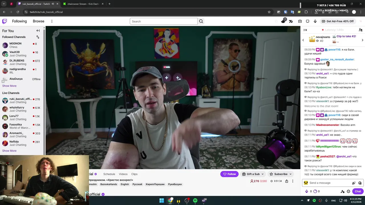Open whylollycry channel in sidebar

[x=22, y=109]
